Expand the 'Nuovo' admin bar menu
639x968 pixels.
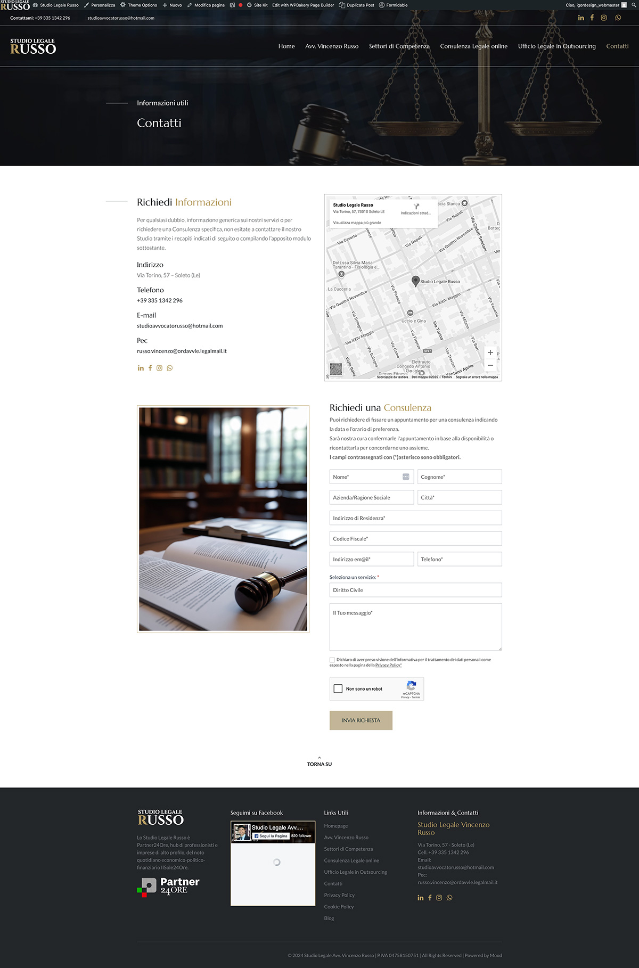pos(173,5)
